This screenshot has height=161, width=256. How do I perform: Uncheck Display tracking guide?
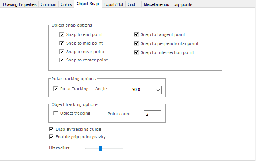click(52, 129)
